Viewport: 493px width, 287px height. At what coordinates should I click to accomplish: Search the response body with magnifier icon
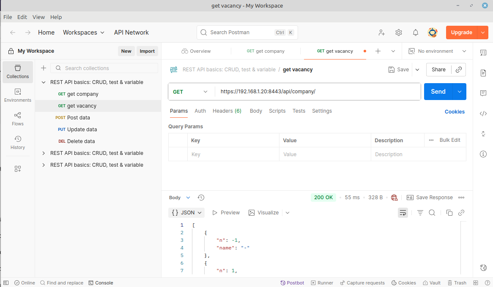click(x=432, y=213)
